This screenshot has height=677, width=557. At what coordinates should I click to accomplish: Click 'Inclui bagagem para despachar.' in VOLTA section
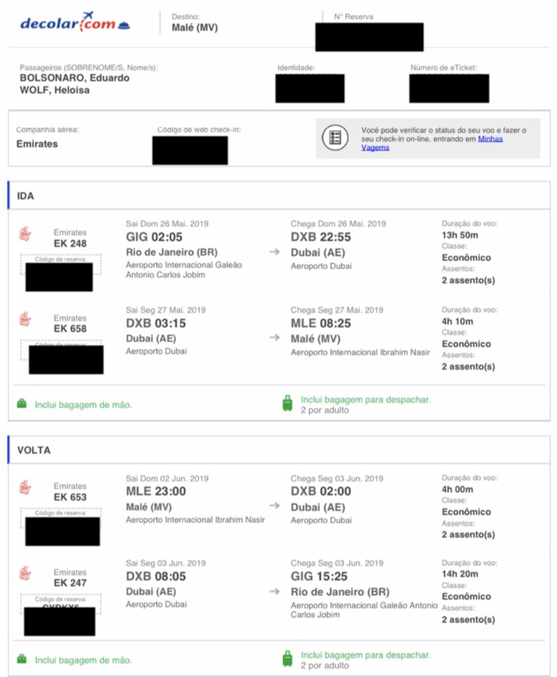(366, 655)
